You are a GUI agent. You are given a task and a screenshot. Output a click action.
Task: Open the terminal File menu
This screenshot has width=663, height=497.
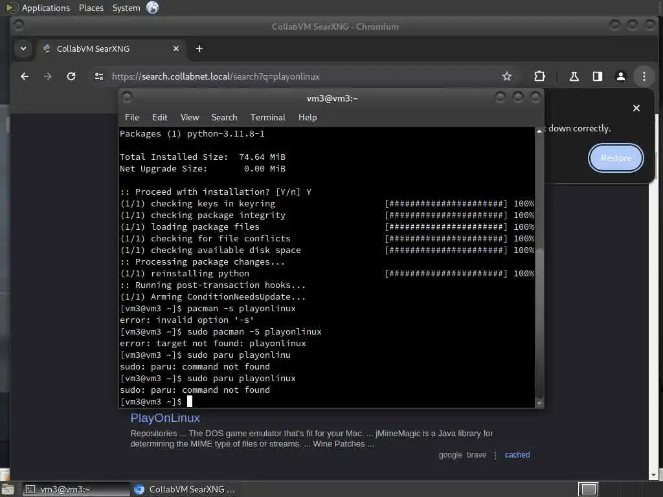click(132, 118)
